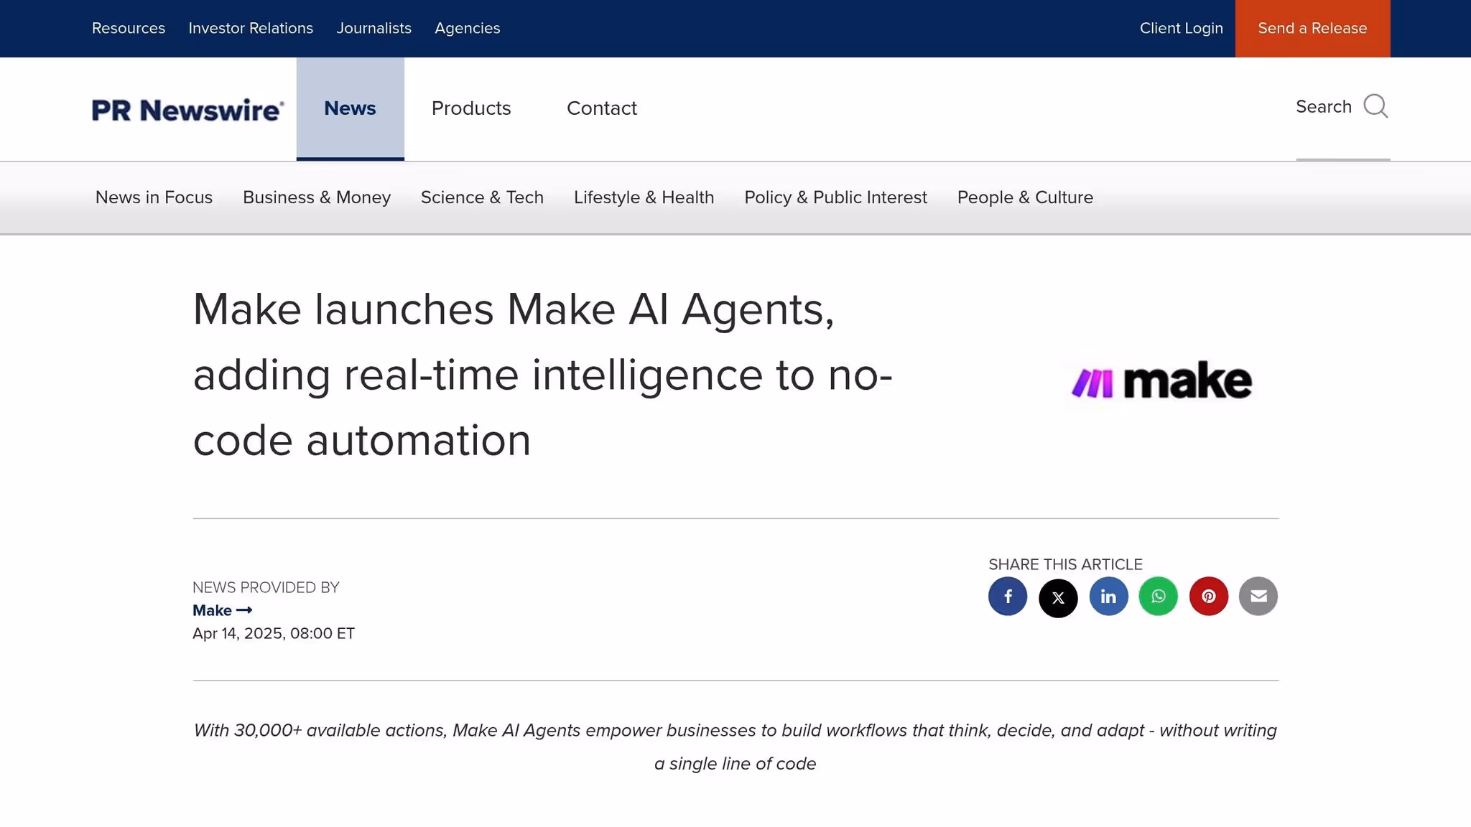Expand Lifestyle & Health category
Viewport: 1471px width, 827px height.
[x=644, y=197]
